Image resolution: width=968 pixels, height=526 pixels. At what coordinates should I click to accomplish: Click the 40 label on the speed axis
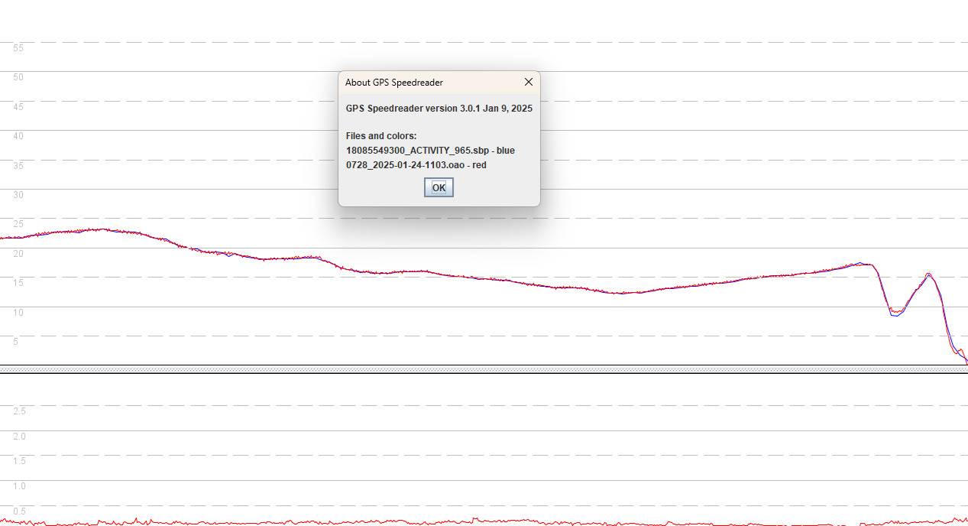point(18,136)
